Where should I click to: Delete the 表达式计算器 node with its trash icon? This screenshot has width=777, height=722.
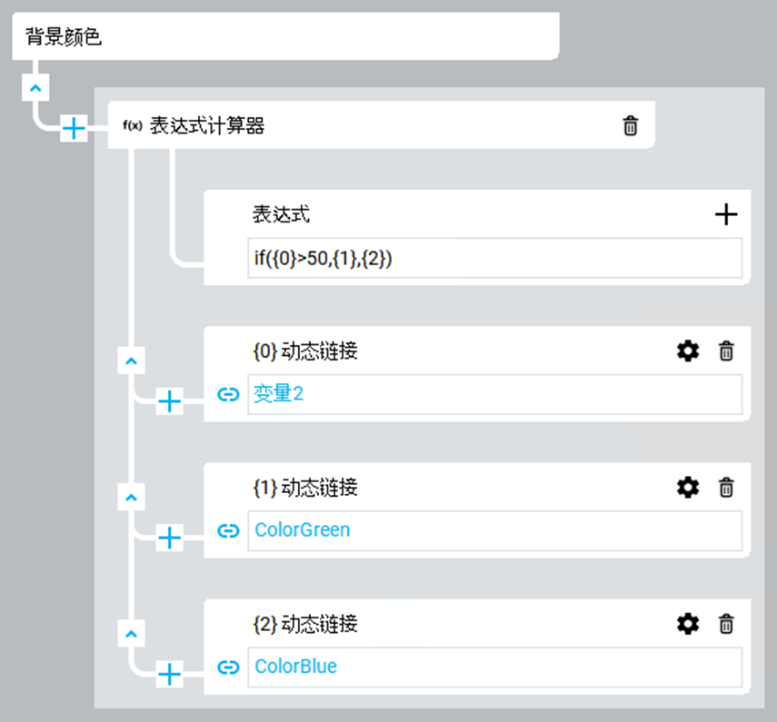tap(630, 126)
